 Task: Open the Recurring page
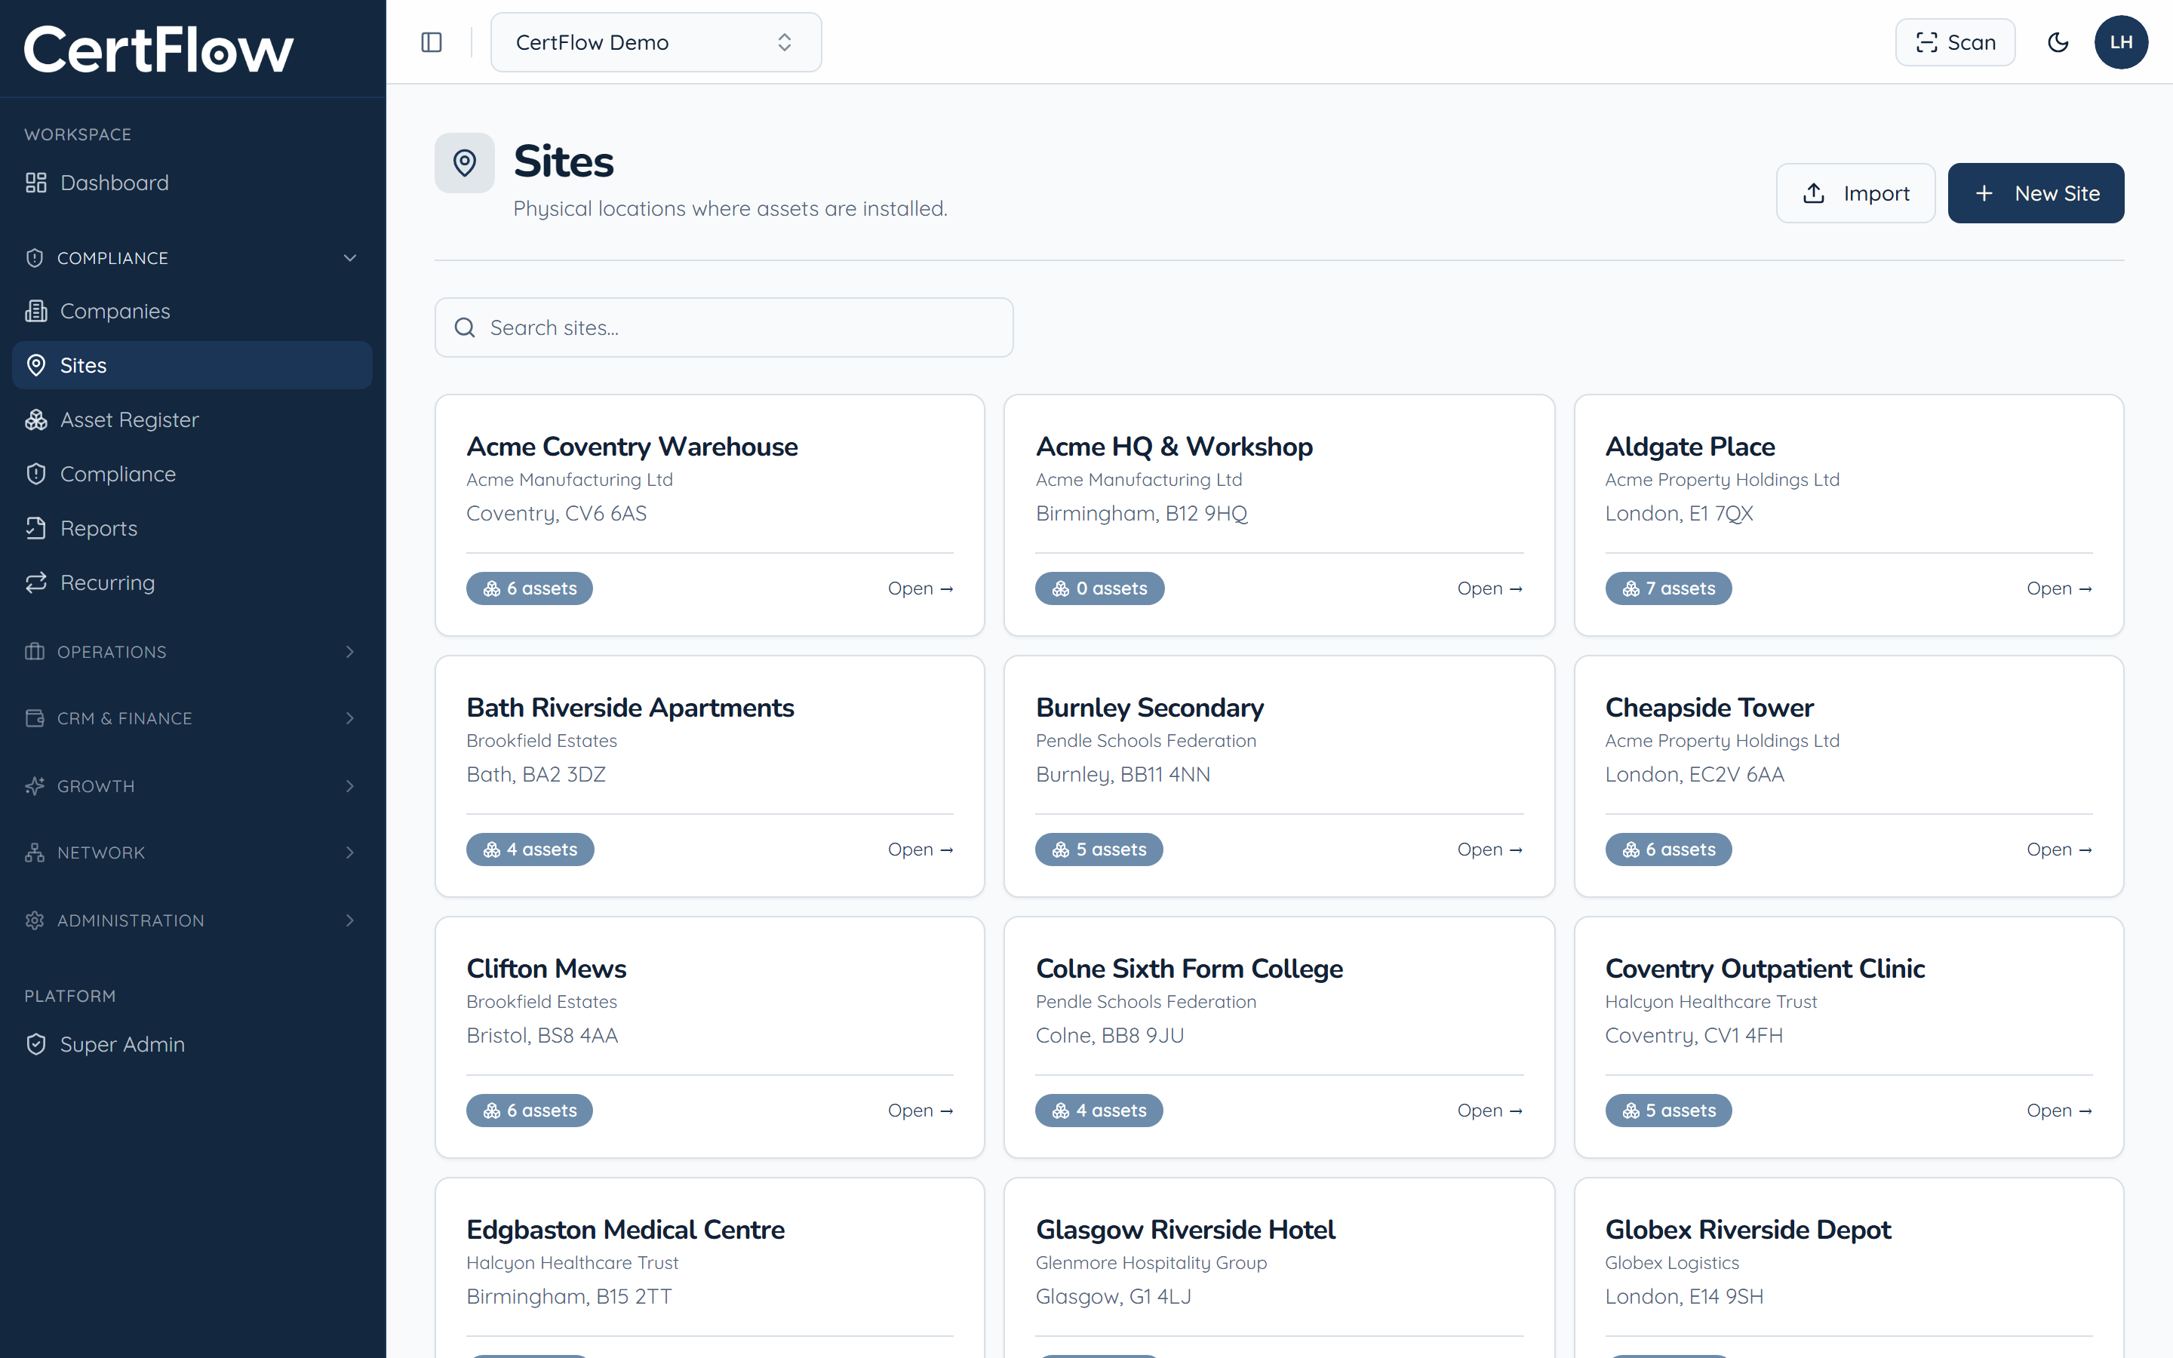192,583
